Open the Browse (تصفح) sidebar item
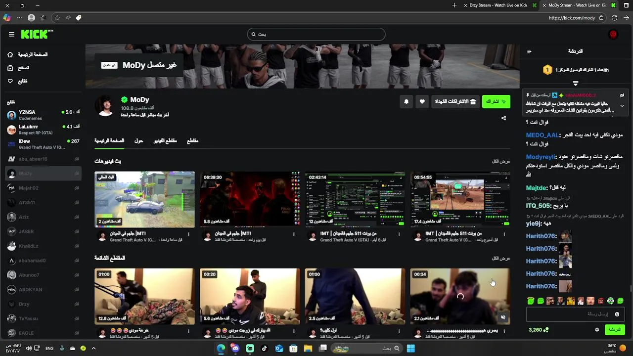This screenshot has height=356, width=633. click(18, 68)
